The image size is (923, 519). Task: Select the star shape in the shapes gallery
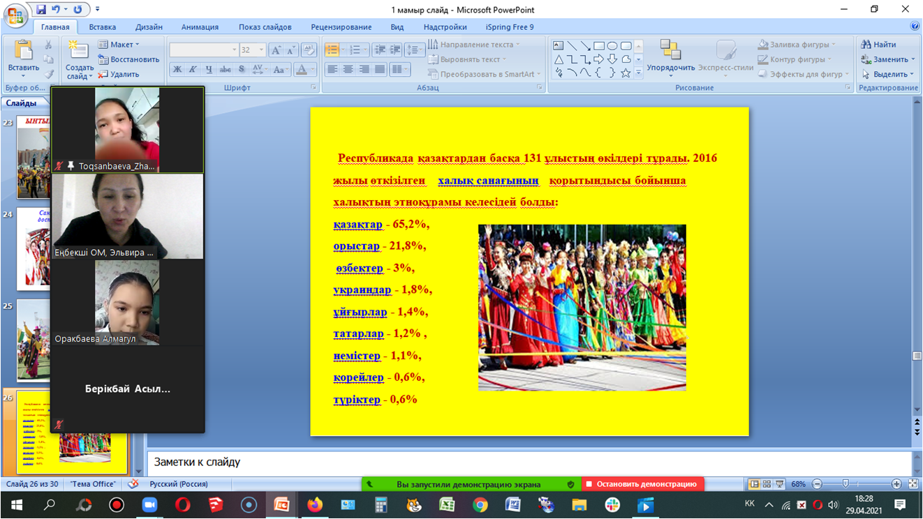point(626,73)
